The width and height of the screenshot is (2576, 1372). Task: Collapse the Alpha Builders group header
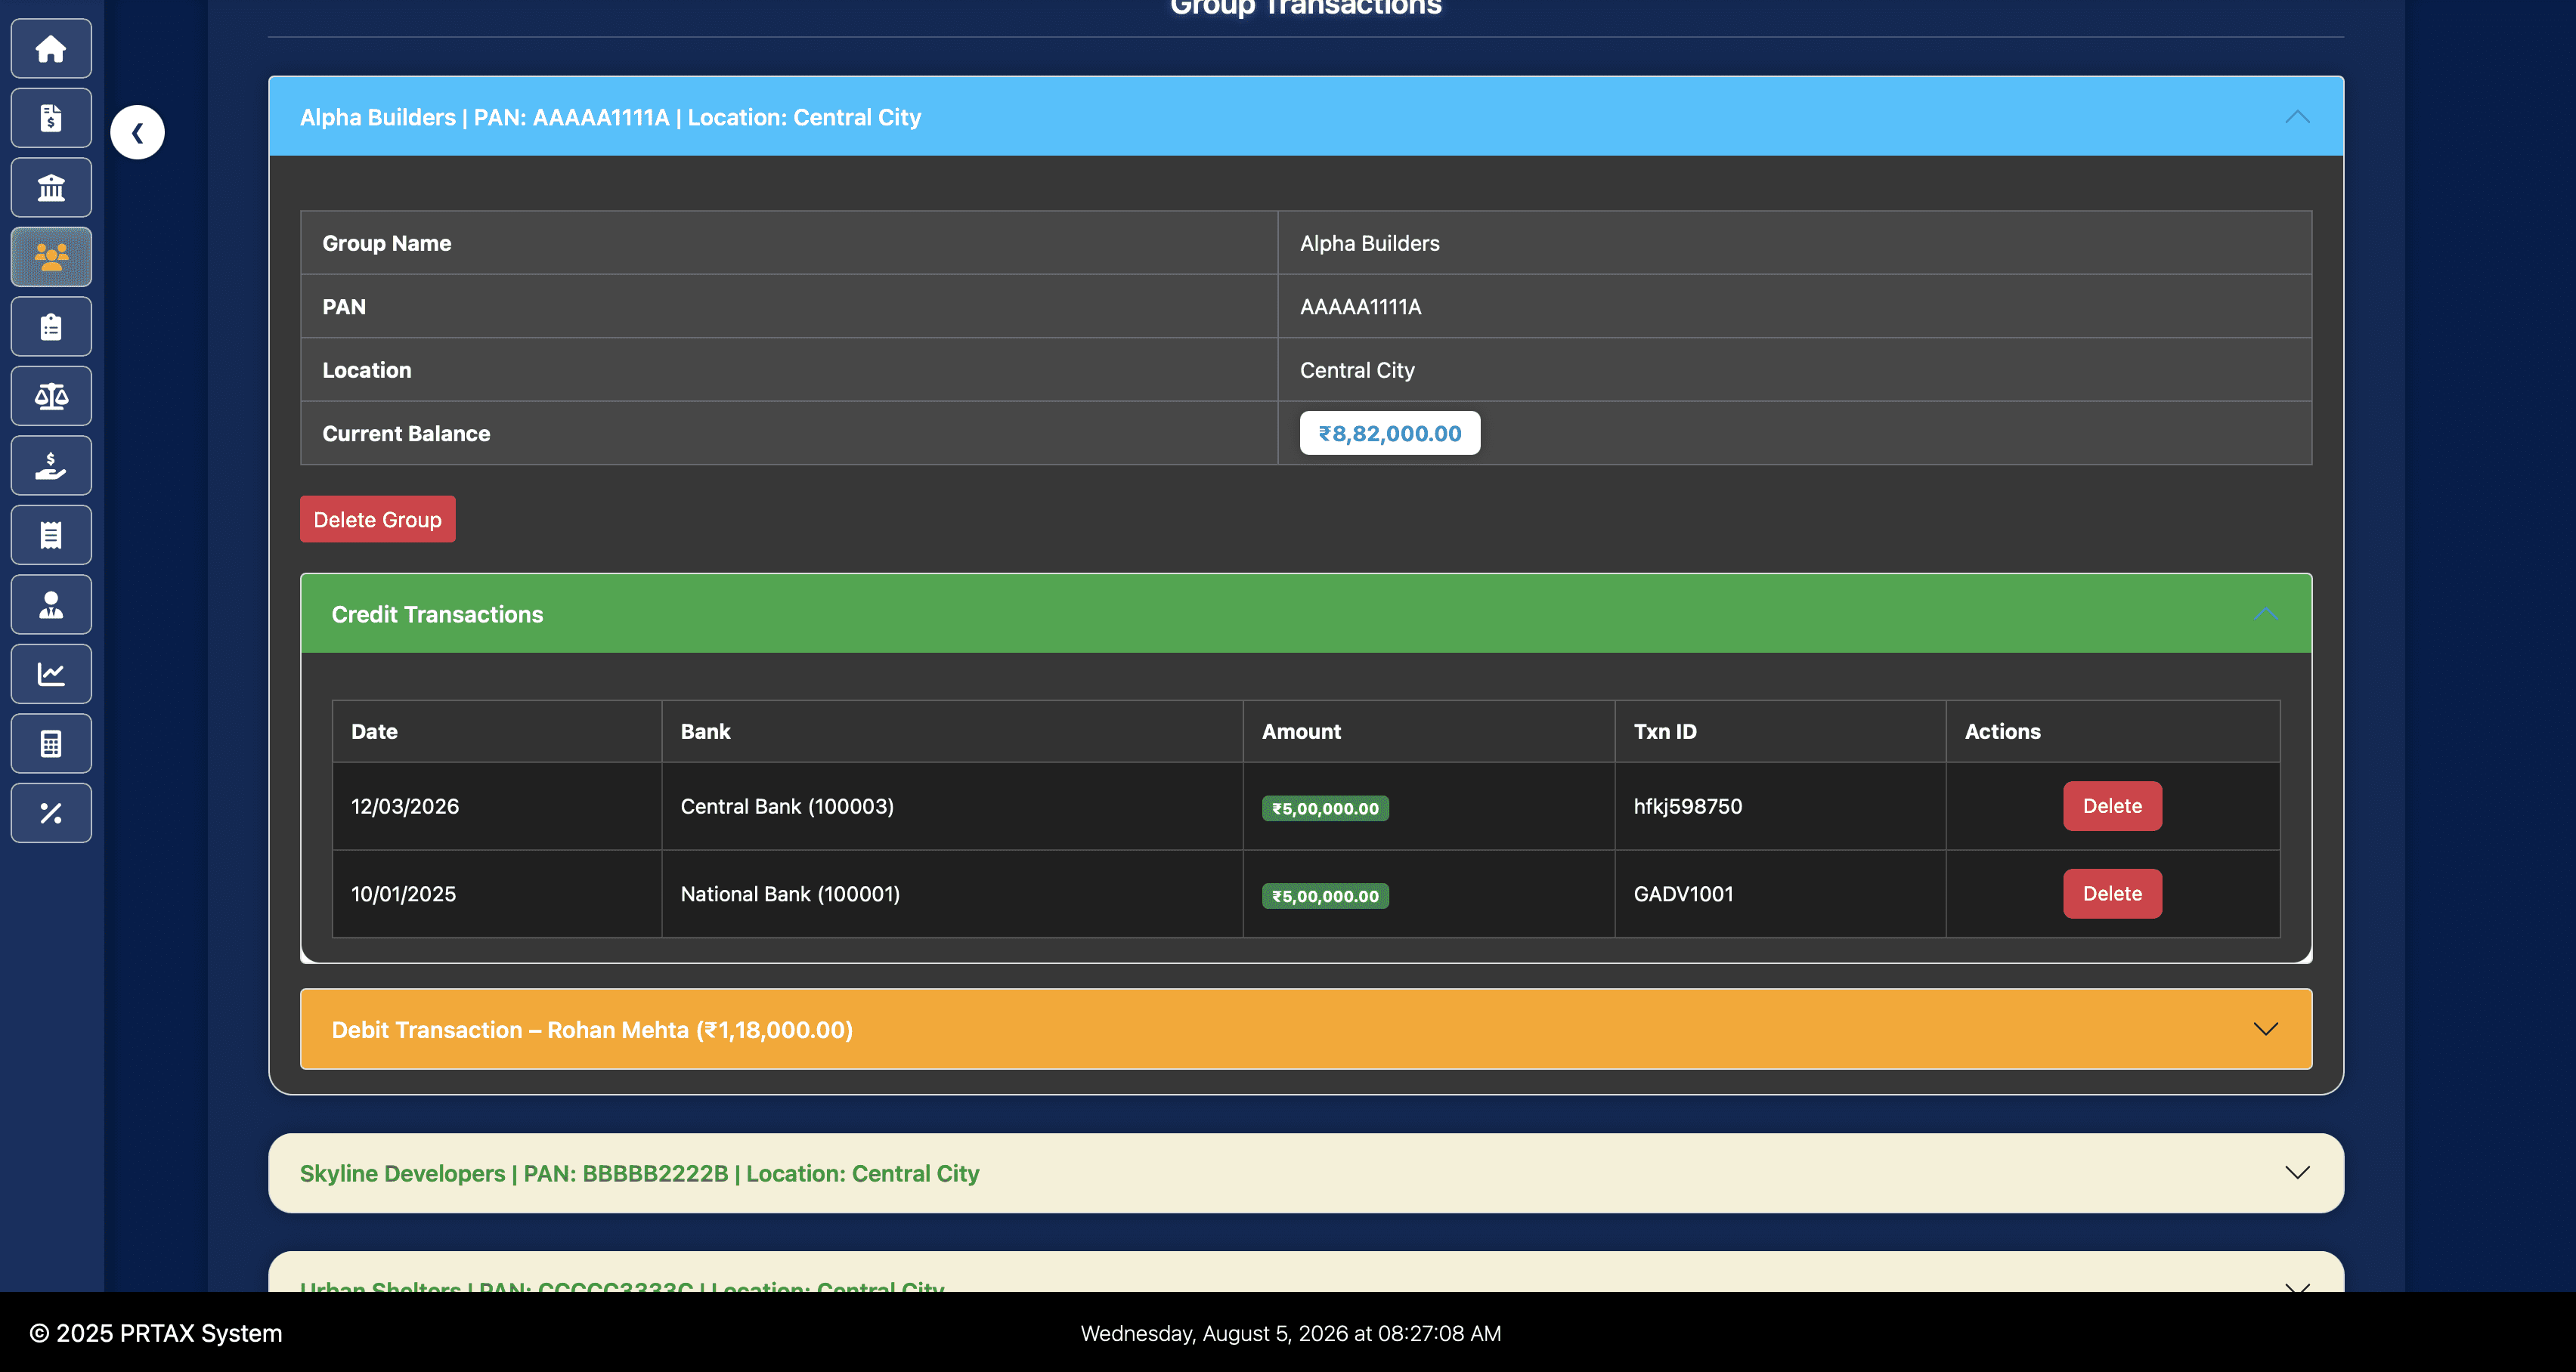coord(1306,117)
